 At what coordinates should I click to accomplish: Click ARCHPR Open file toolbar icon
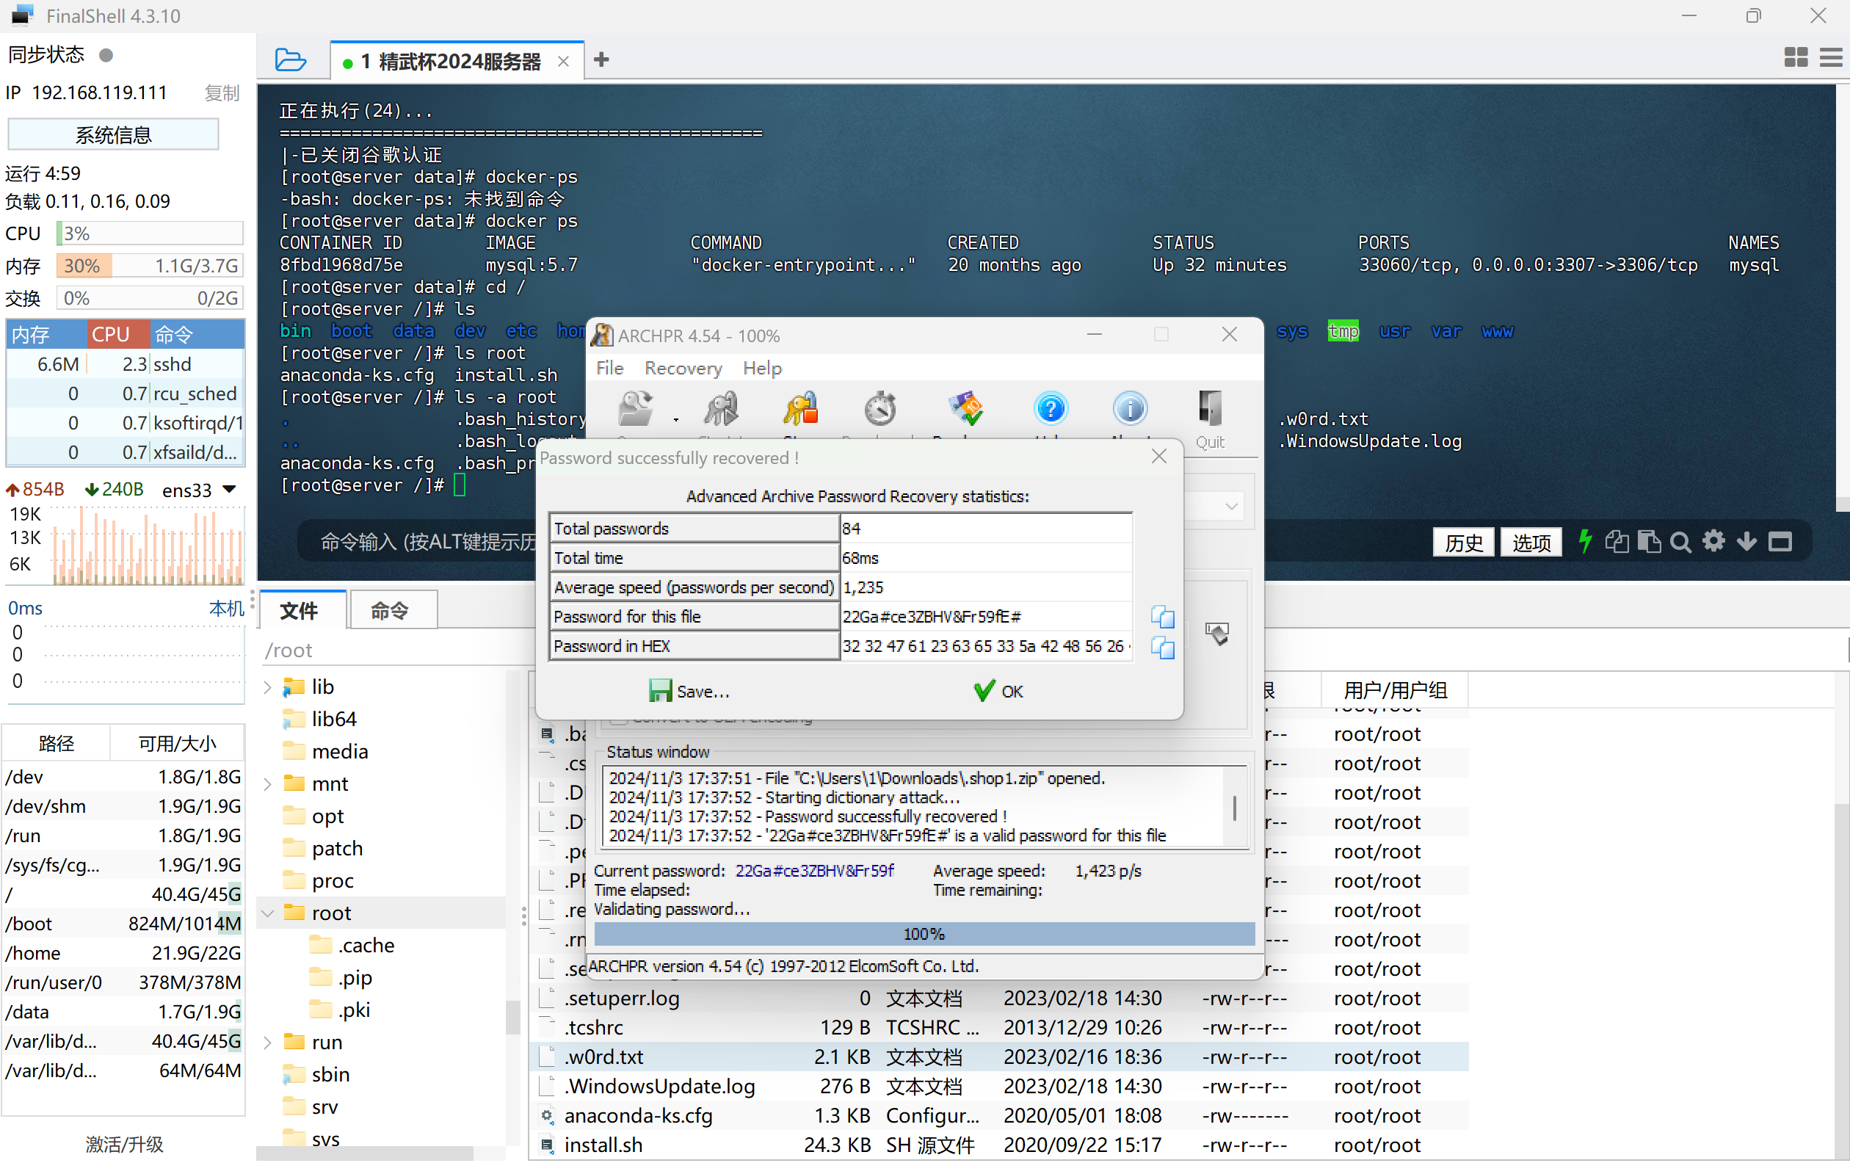pos(635,409)
